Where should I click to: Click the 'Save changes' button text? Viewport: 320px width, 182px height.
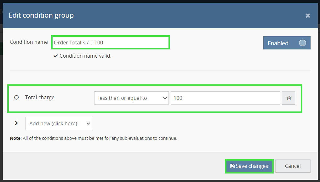pos(252,166)
